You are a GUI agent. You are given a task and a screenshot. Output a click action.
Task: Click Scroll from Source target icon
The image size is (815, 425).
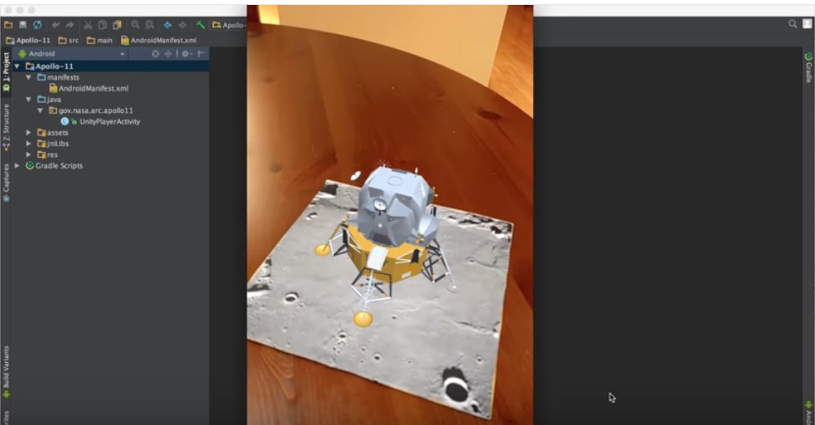(x=155, y=53)
